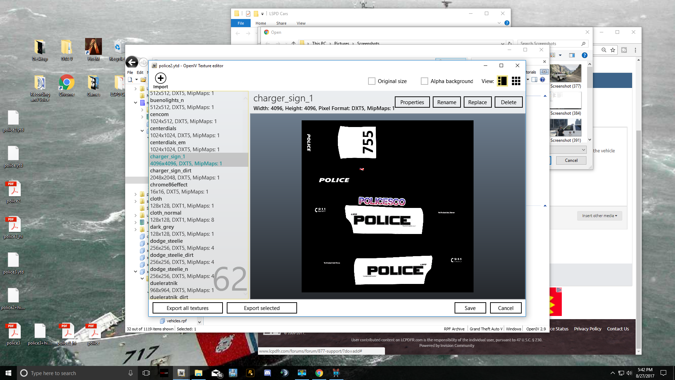This screenshot has width=675, height=380.
Task: Click the Rockstar launcher taskbar icon
Action: [x=250, y=373]
